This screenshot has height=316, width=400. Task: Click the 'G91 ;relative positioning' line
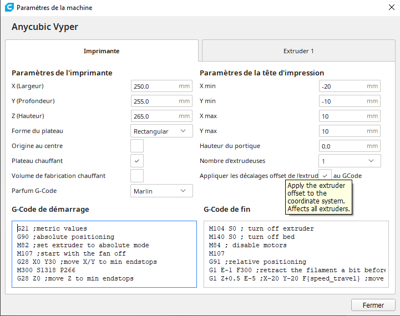(x=257, y=262)
